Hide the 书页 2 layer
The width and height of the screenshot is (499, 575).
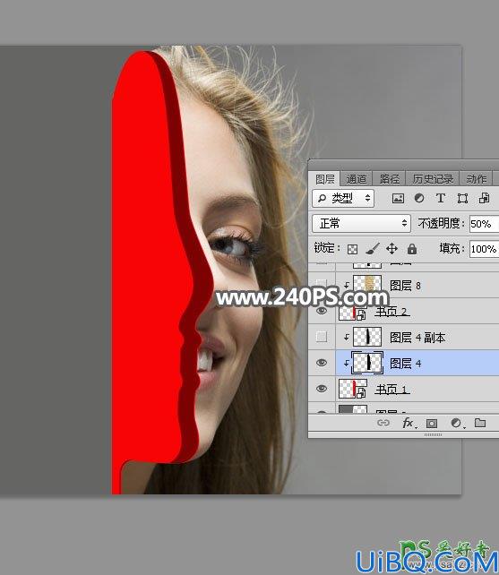[322, 311]
